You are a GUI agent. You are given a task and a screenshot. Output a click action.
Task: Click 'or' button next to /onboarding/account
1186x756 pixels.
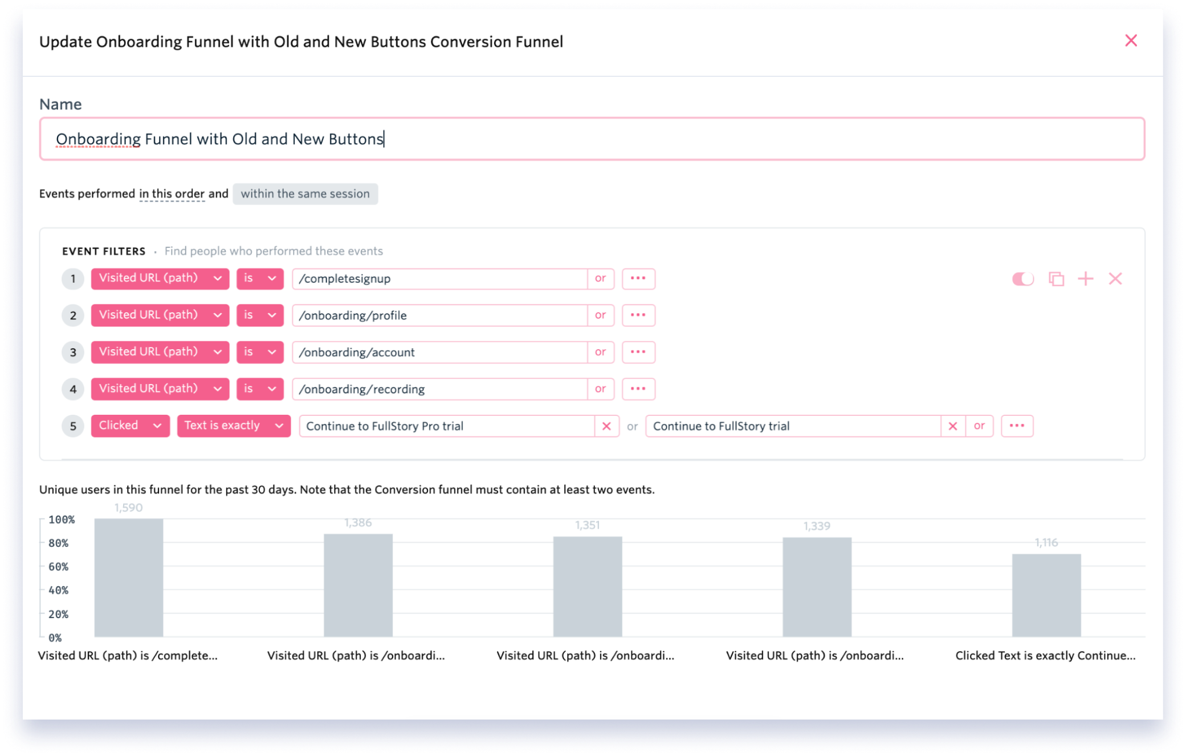coord(600,352)
